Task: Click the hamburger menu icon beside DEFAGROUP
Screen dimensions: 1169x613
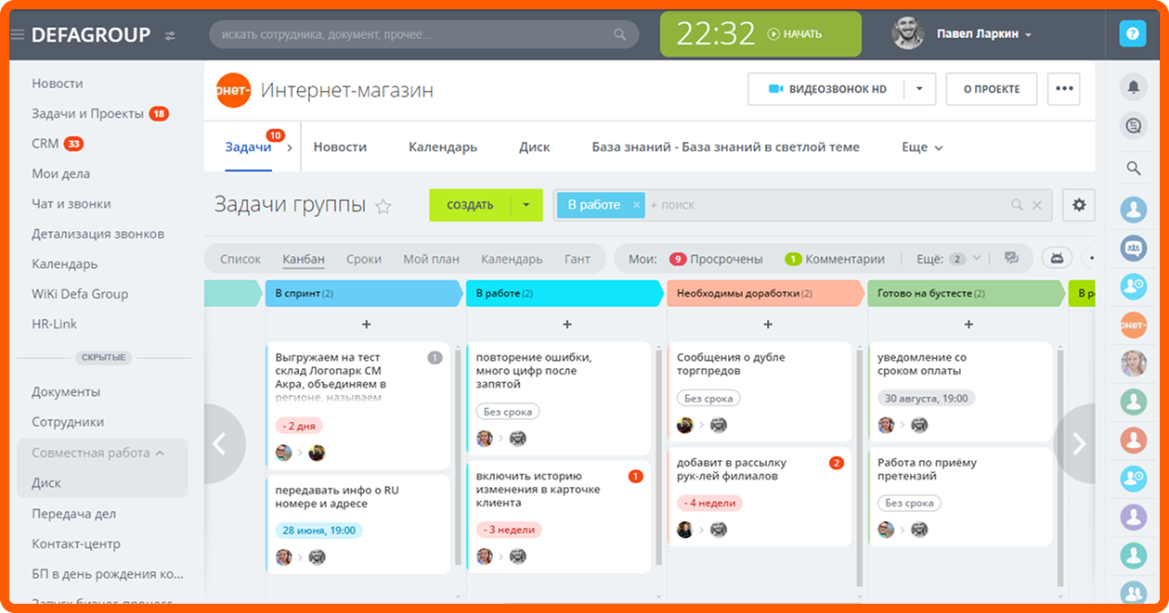Action: click(x=17, y=35)
